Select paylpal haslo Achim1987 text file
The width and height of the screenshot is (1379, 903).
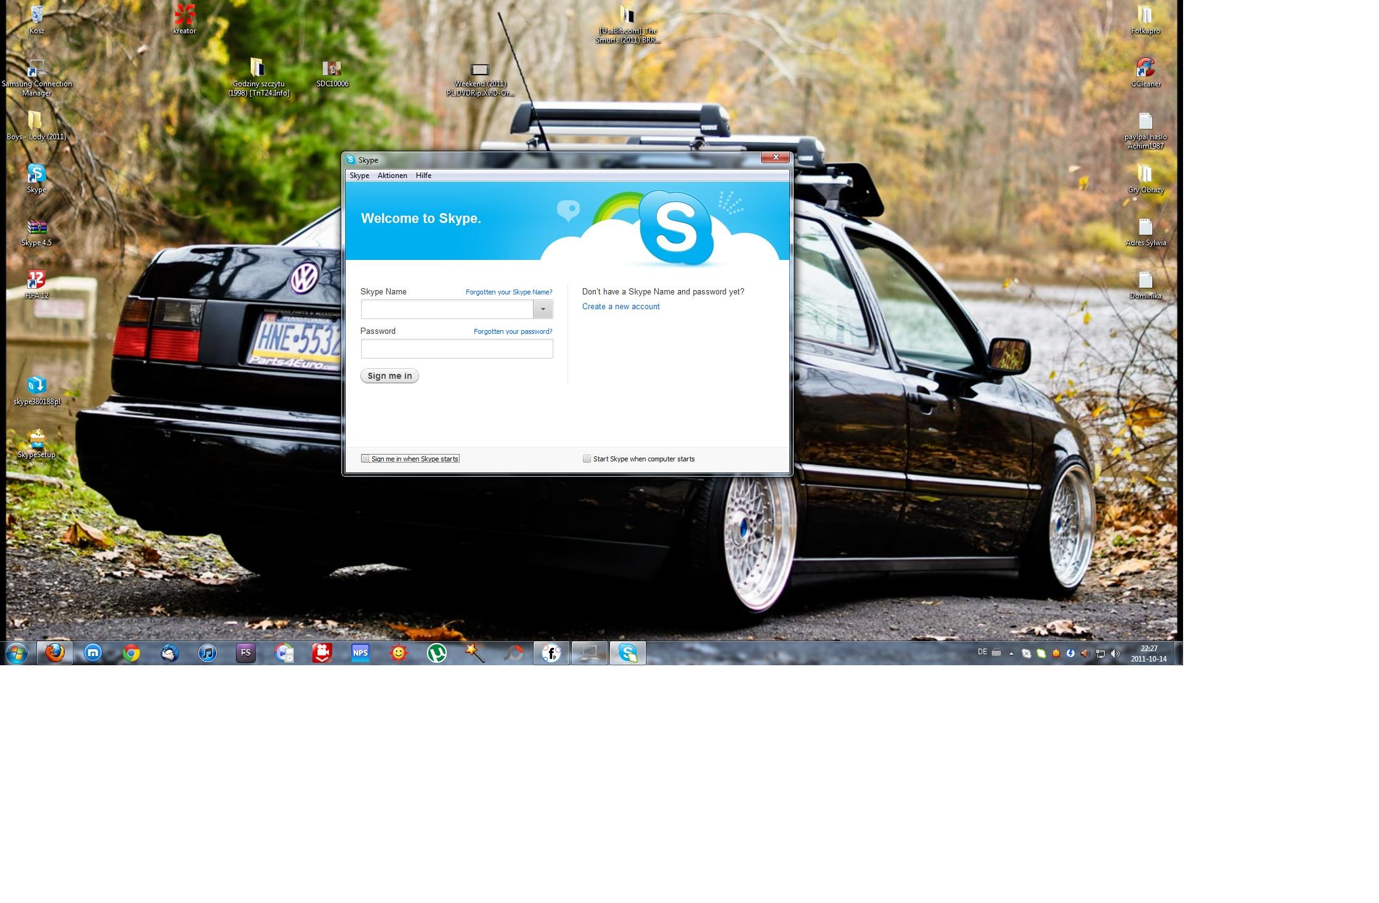(x=1145, y=131)
